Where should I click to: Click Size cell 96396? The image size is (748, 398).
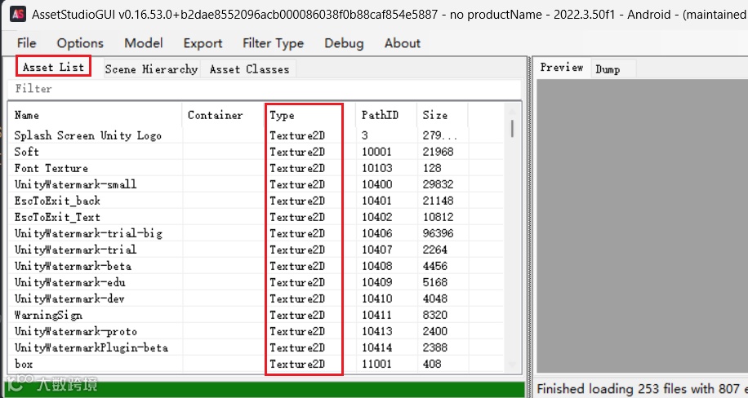click(438, 233)
